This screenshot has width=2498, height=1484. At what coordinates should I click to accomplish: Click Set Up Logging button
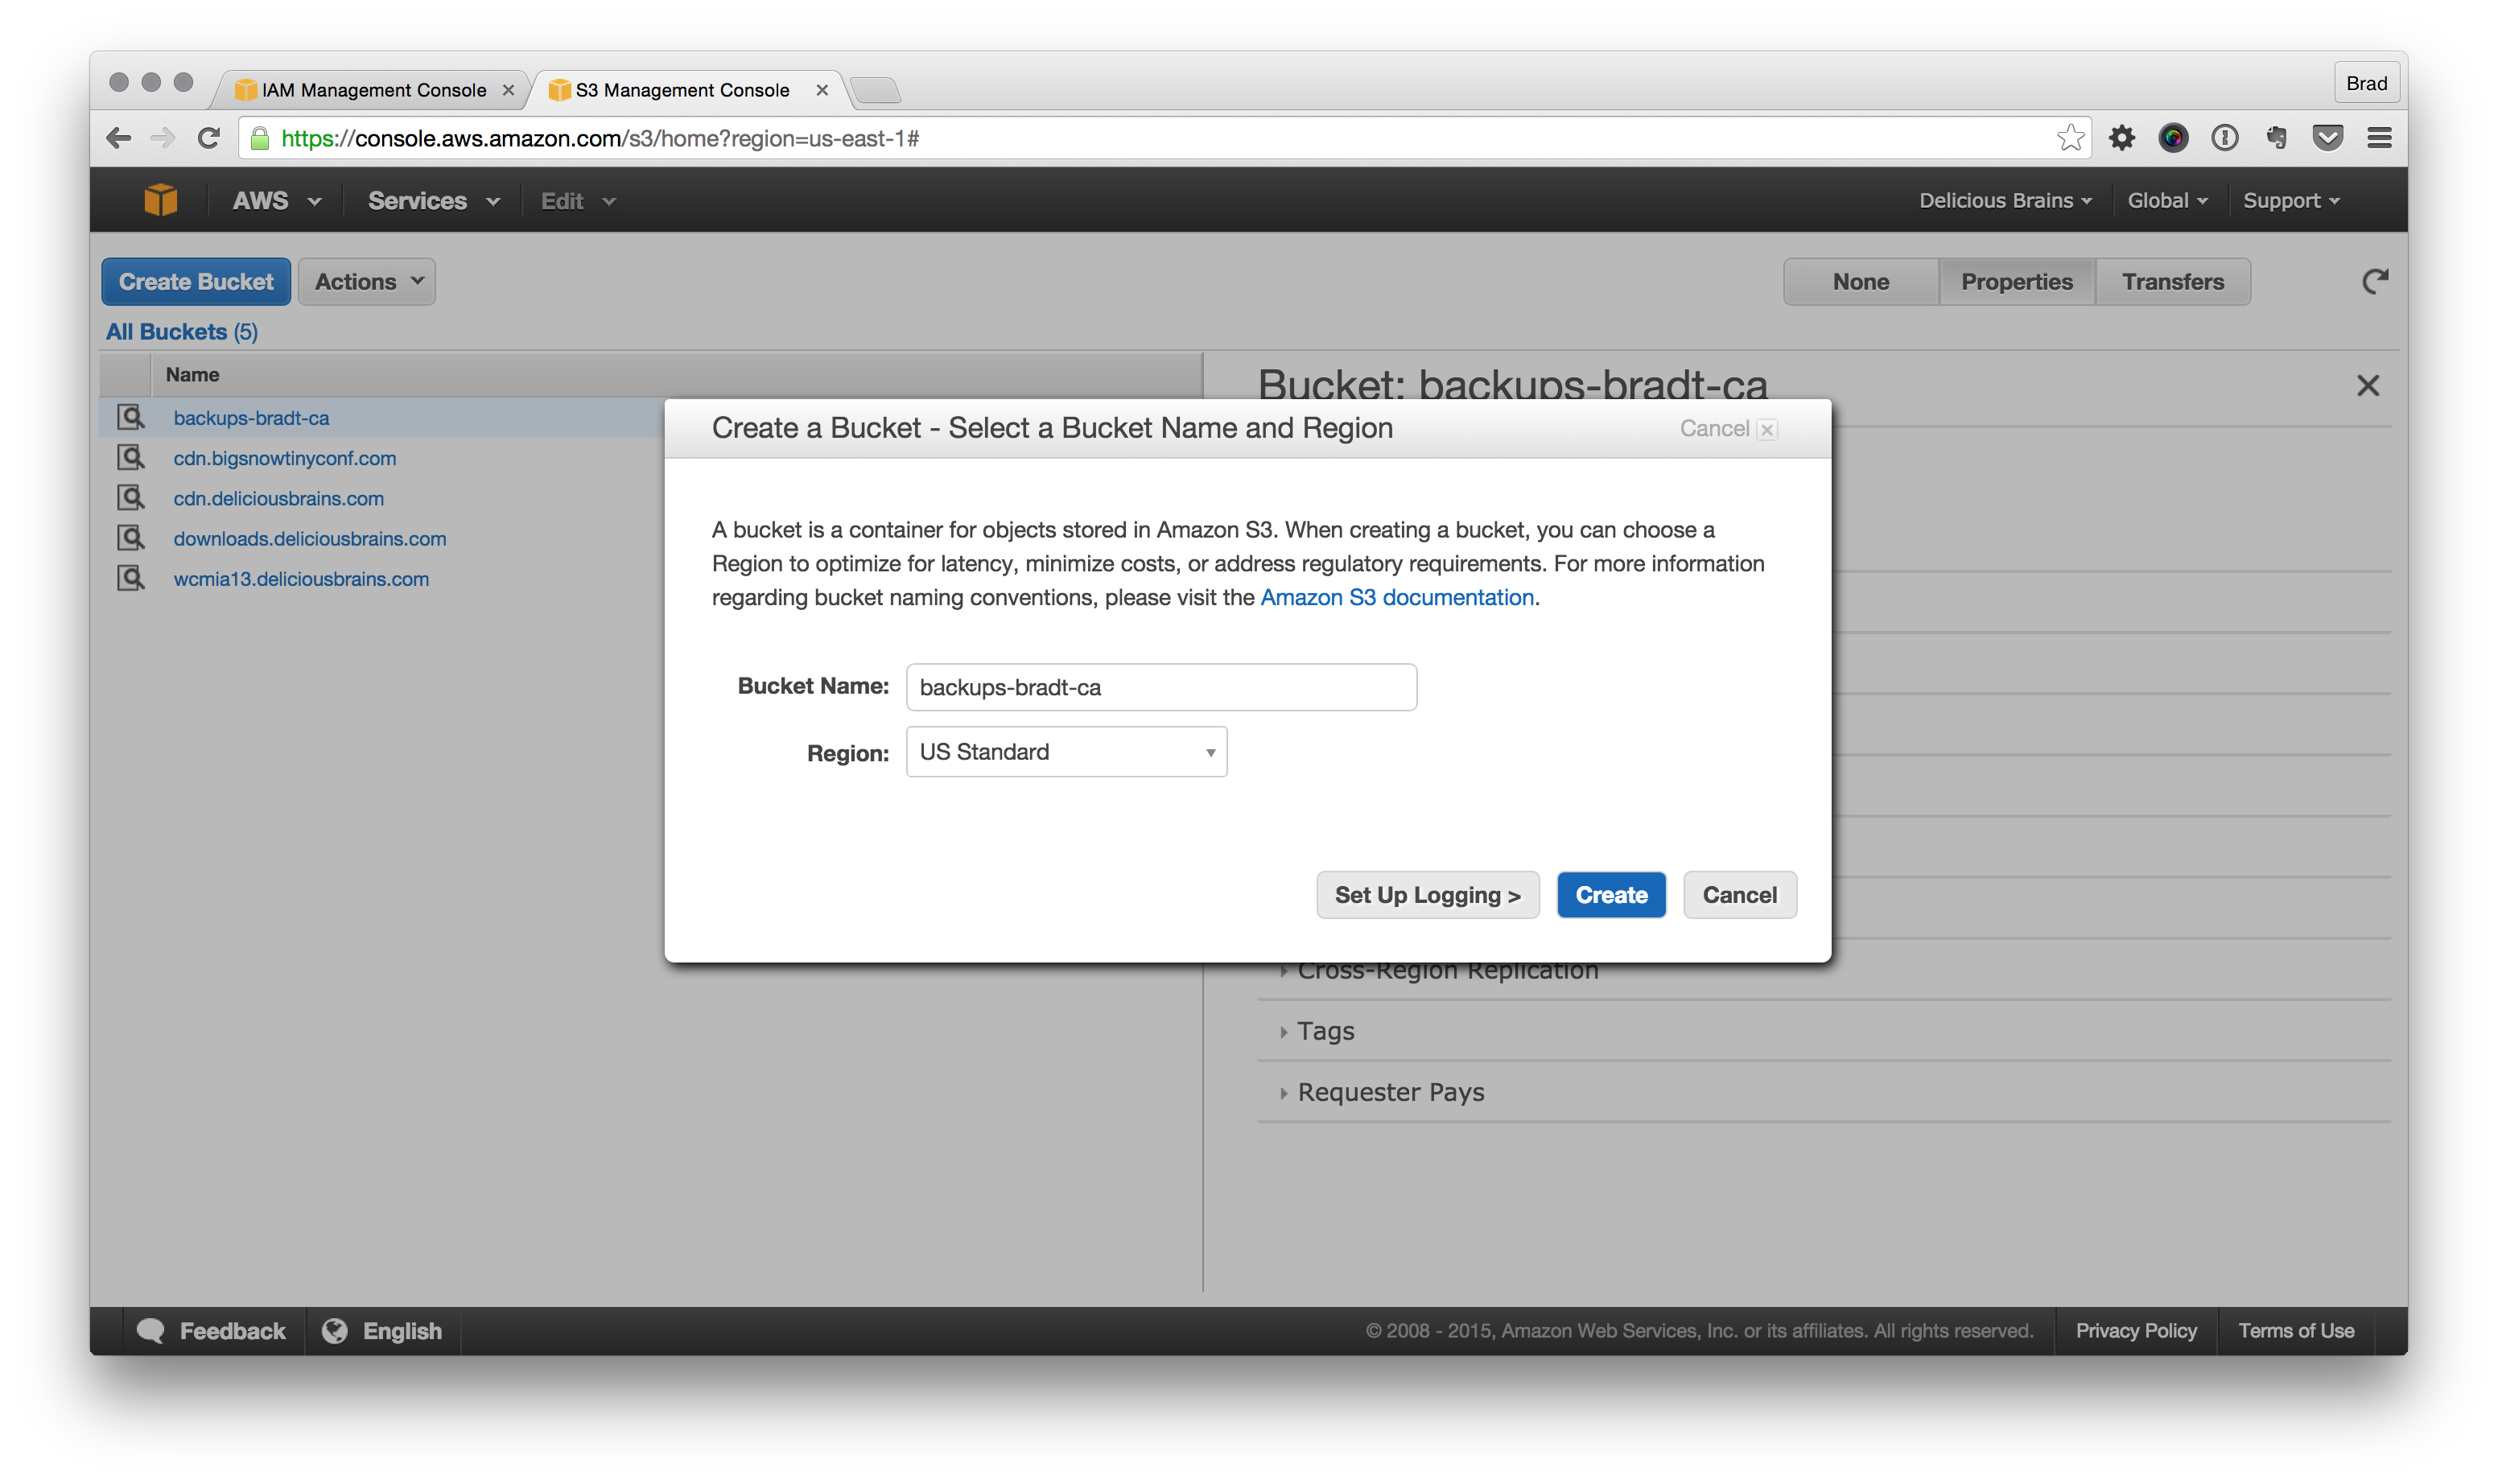click(1427, 894)
